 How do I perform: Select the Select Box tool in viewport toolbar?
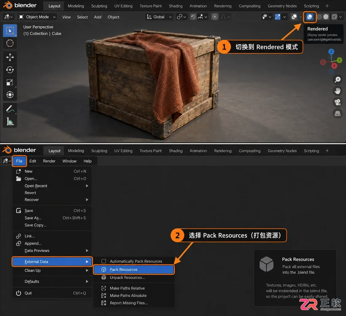10,30
